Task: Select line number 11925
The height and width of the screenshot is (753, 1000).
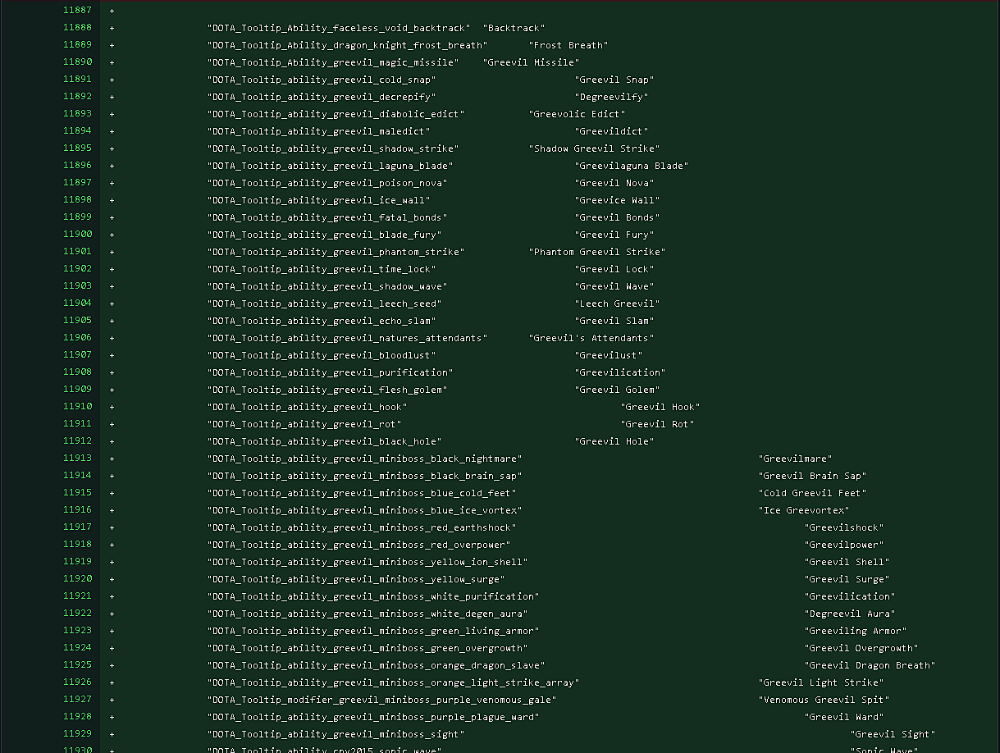Action: pos(77,665)
